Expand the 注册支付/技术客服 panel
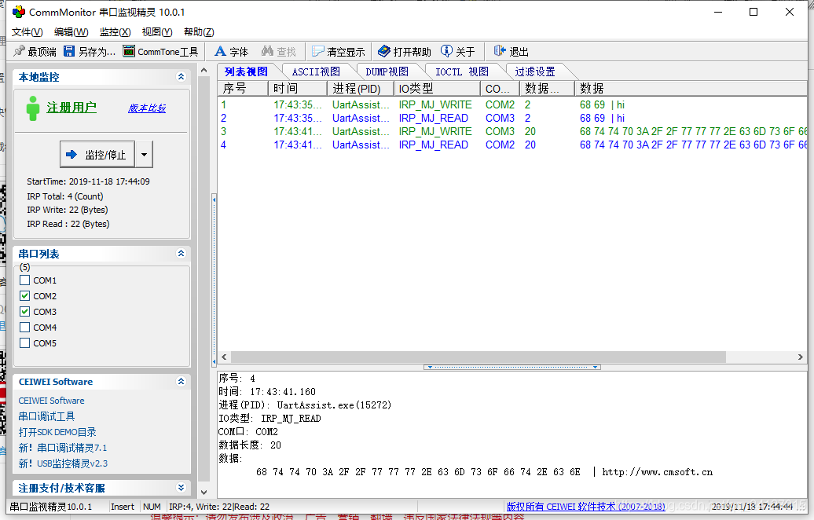The height and width of the screenshot is (520, 814). pyautogui.click(x=181, y=488)
